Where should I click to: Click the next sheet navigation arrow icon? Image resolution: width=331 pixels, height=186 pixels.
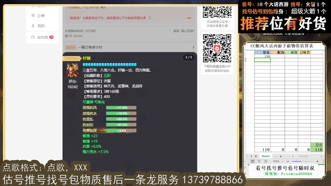click(251, 156)
